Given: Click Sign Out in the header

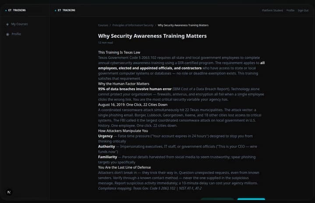Looking at the screenshot, I should click(303, 11).
